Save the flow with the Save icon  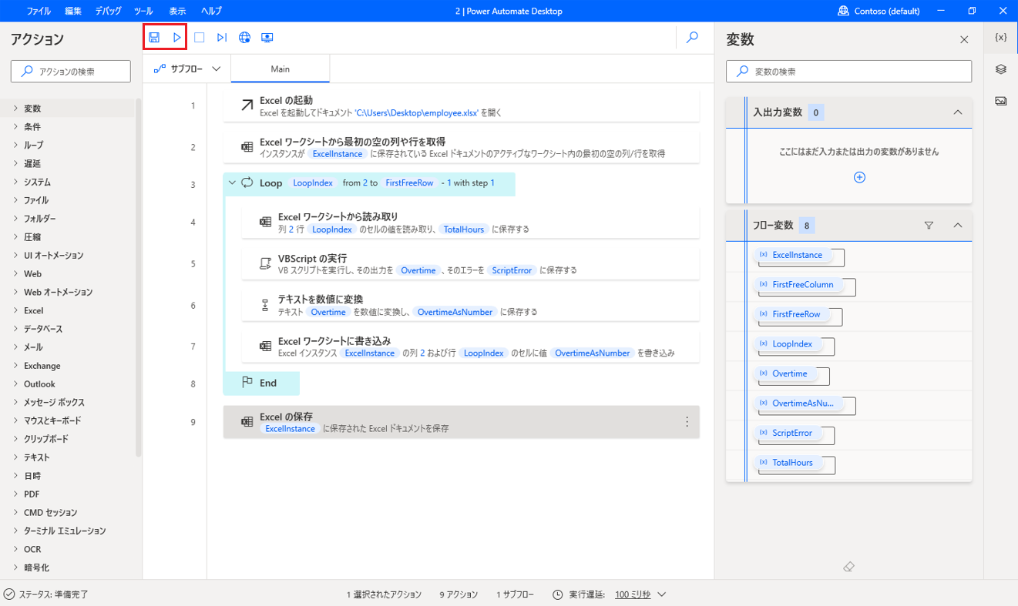coord(154,36)
